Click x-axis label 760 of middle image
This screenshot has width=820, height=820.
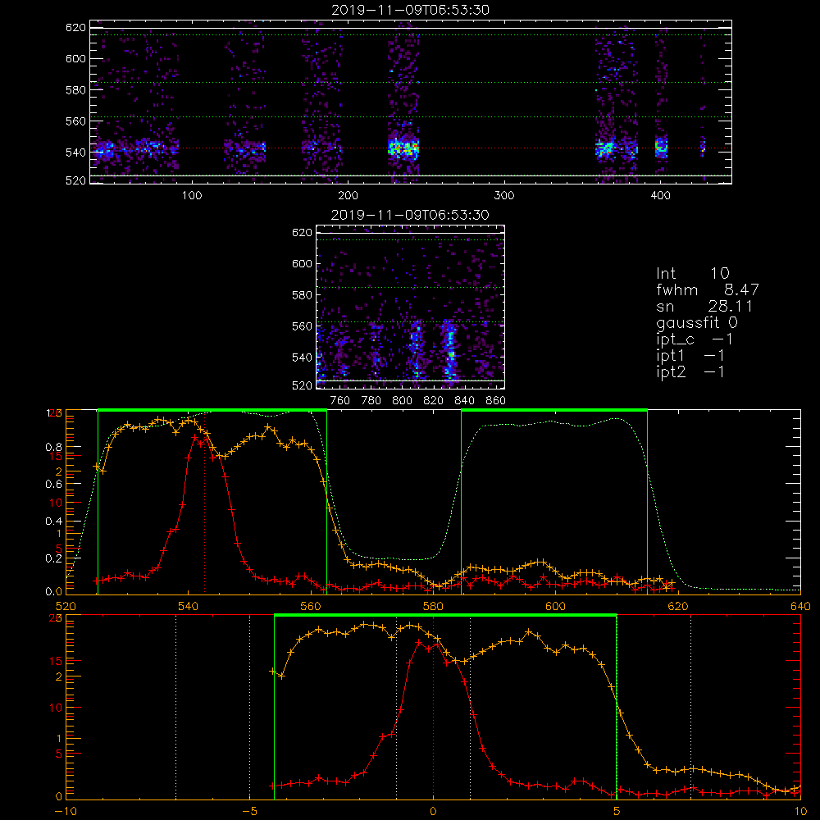[x=340, y=401]
